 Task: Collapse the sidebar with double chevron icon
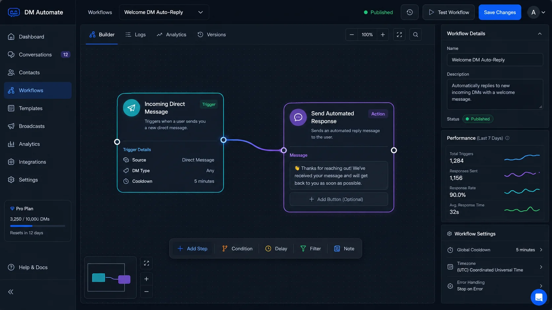[x=11, y=292]
